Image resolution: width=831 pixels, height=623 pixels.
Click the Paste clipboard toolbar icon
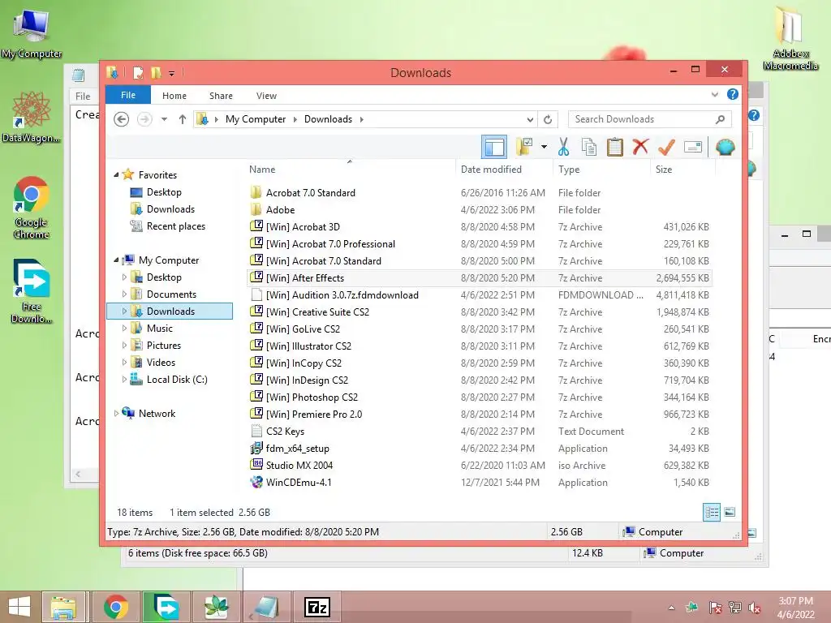(615, 147)
